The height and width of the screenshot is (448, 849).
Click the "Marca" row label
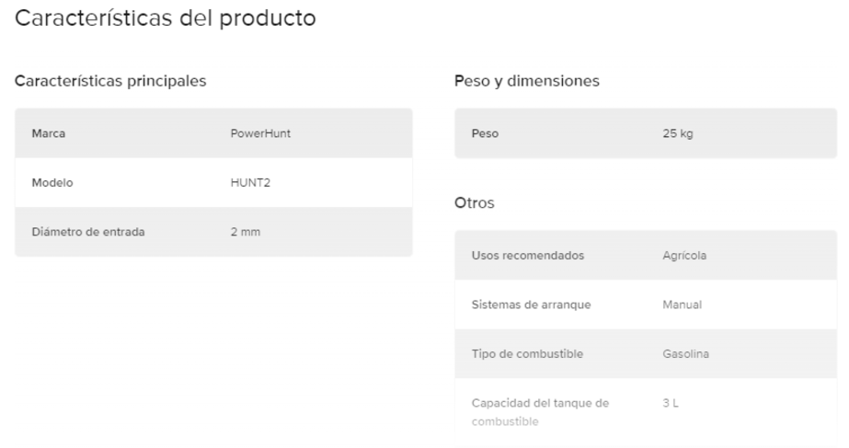coord(47,133)
